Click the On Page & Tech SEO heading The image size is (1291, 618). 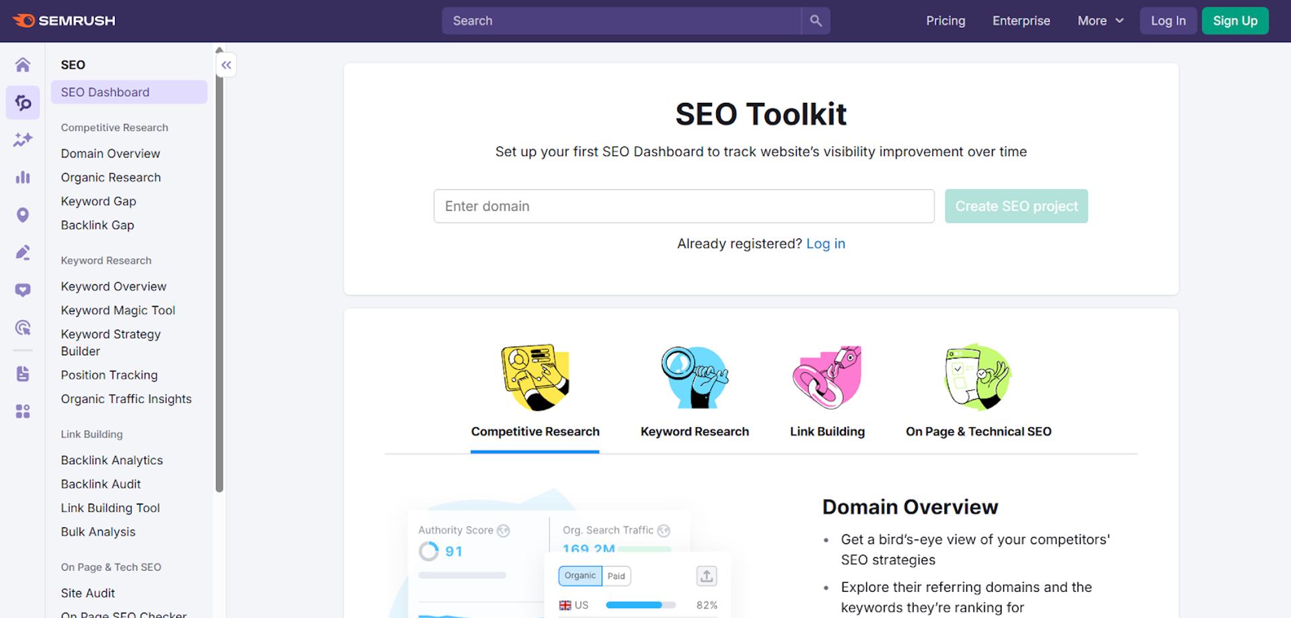[x=111, y=568]
